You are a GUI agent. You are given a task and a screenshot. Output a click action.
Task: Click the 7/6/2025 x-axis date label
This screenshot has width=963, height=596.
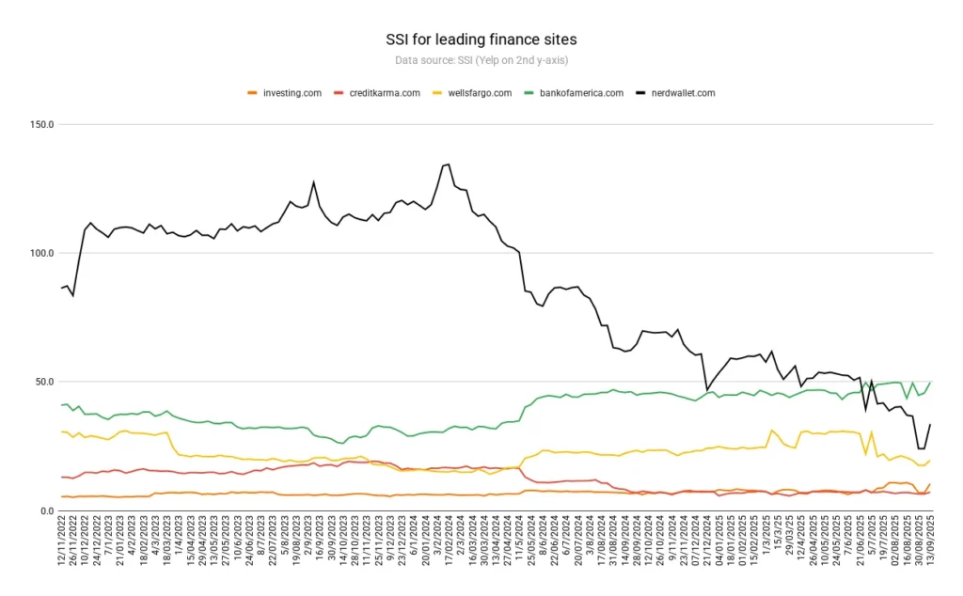coord(847,535)
